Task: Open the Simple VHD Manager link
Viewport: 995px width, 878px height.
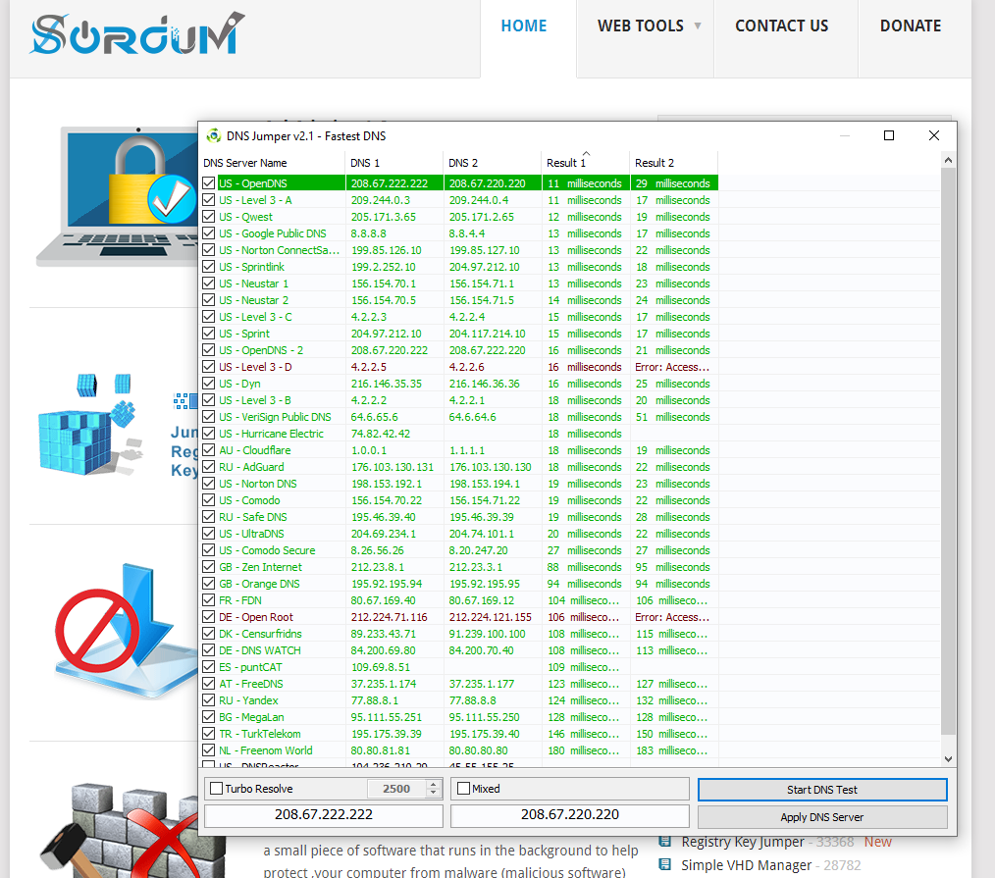Action: point(746,865)
